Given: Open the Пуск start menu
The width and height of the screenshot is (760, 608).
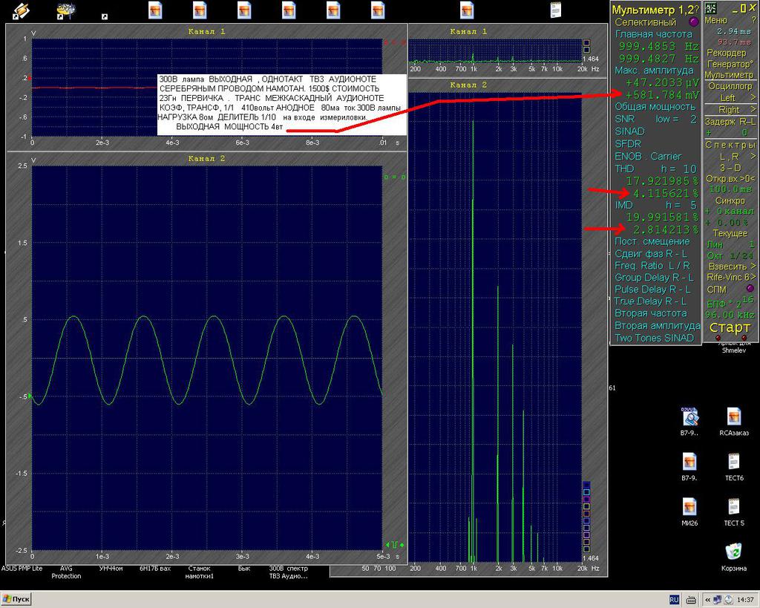Looking at the screenshot, I should click(16, 599).
